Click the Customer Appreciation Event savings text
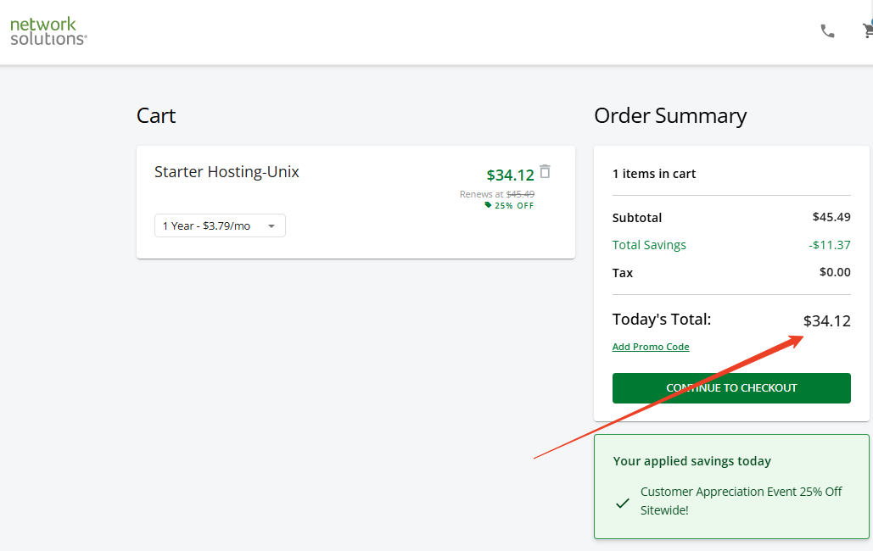 [x=741, y=501]
